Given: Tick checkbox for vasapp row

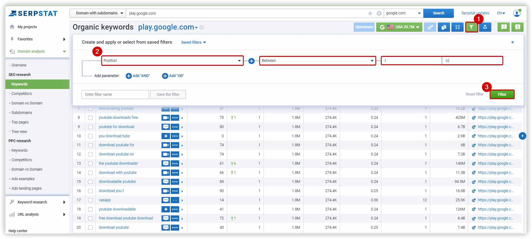Looking at the screenshot, I should pyautogui.click(x=90, y=200).
